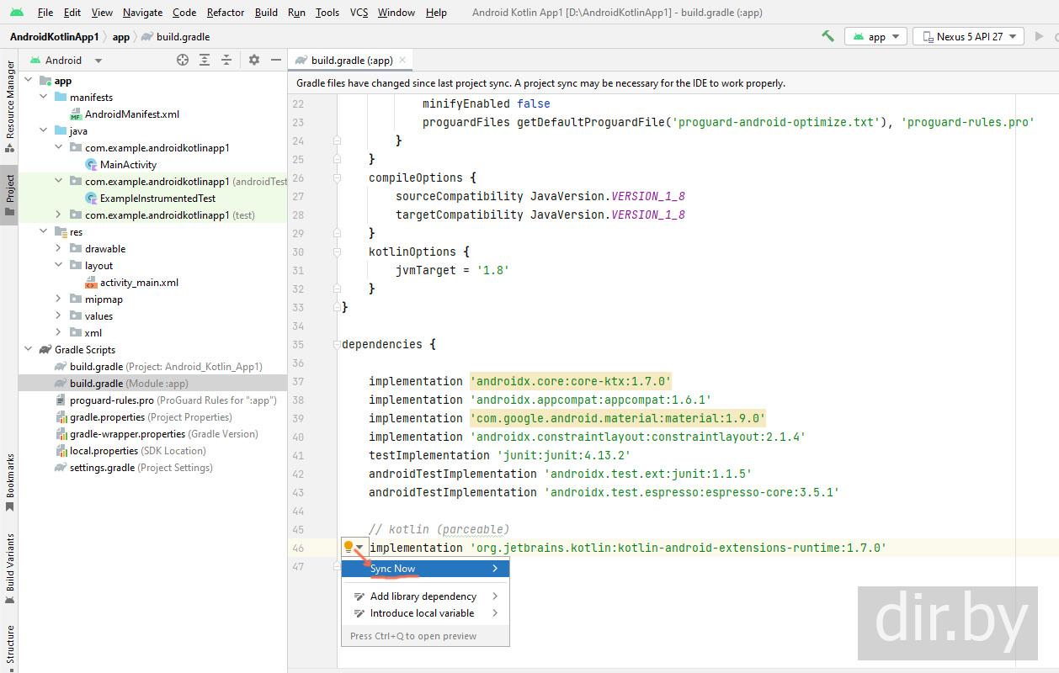Image resolution: width=1059 pixels, height=673 pixels.
Task: Open the Refactor menu
Action: (x=225, y=13)
